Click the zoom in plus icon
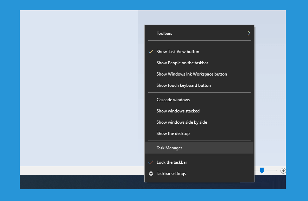308x201 pixels. coord(283,171)
